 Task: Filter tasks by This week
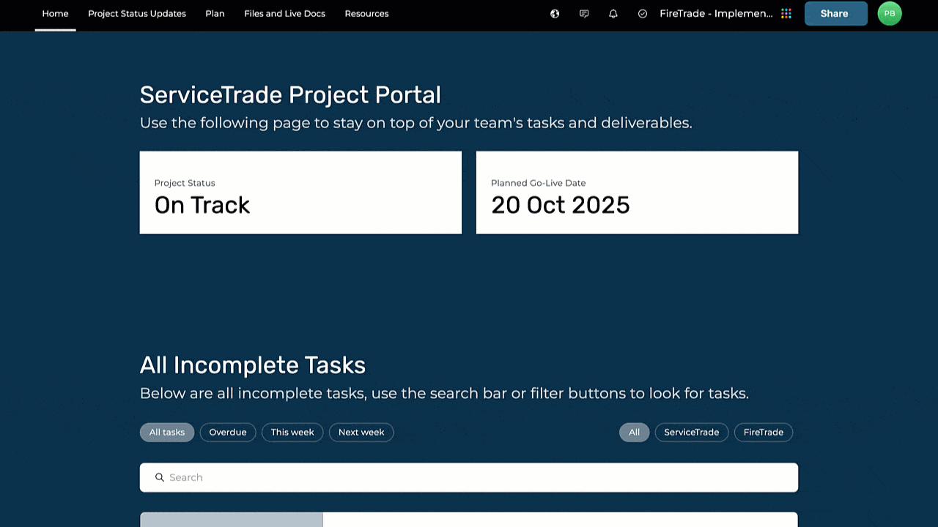pyautogui.click(x=292, y=432)
